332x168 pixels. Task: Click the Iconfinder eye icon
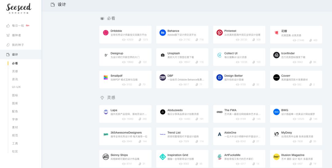[x=276, y=55]
